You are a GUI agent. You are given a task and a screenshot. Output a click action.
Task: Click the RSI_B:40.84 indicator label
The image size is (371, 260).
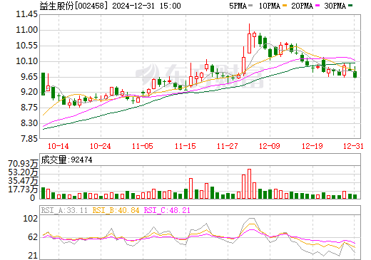click(x=116, y=210)
